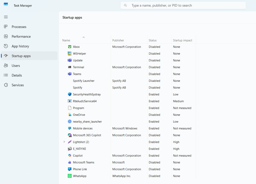Go to the Users page
Viewport: 256px width, 184px height.
[29, 65]
